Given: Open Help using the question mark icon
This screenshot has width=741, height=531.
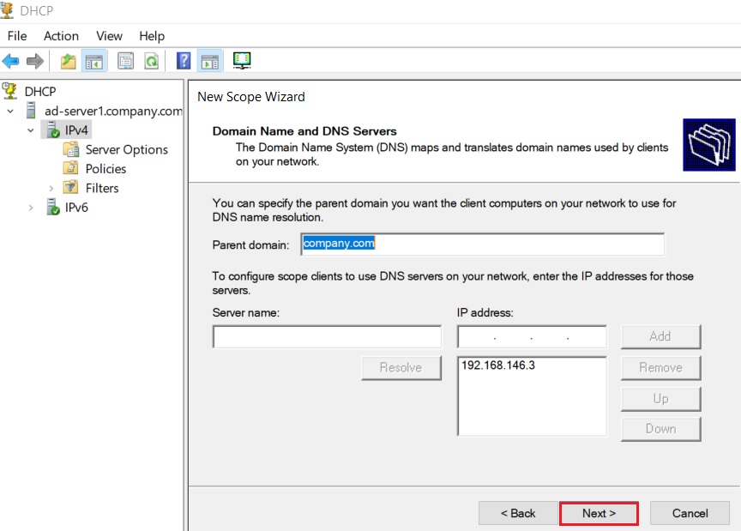Looking at the screenshot, I should (x=183, y=61).
